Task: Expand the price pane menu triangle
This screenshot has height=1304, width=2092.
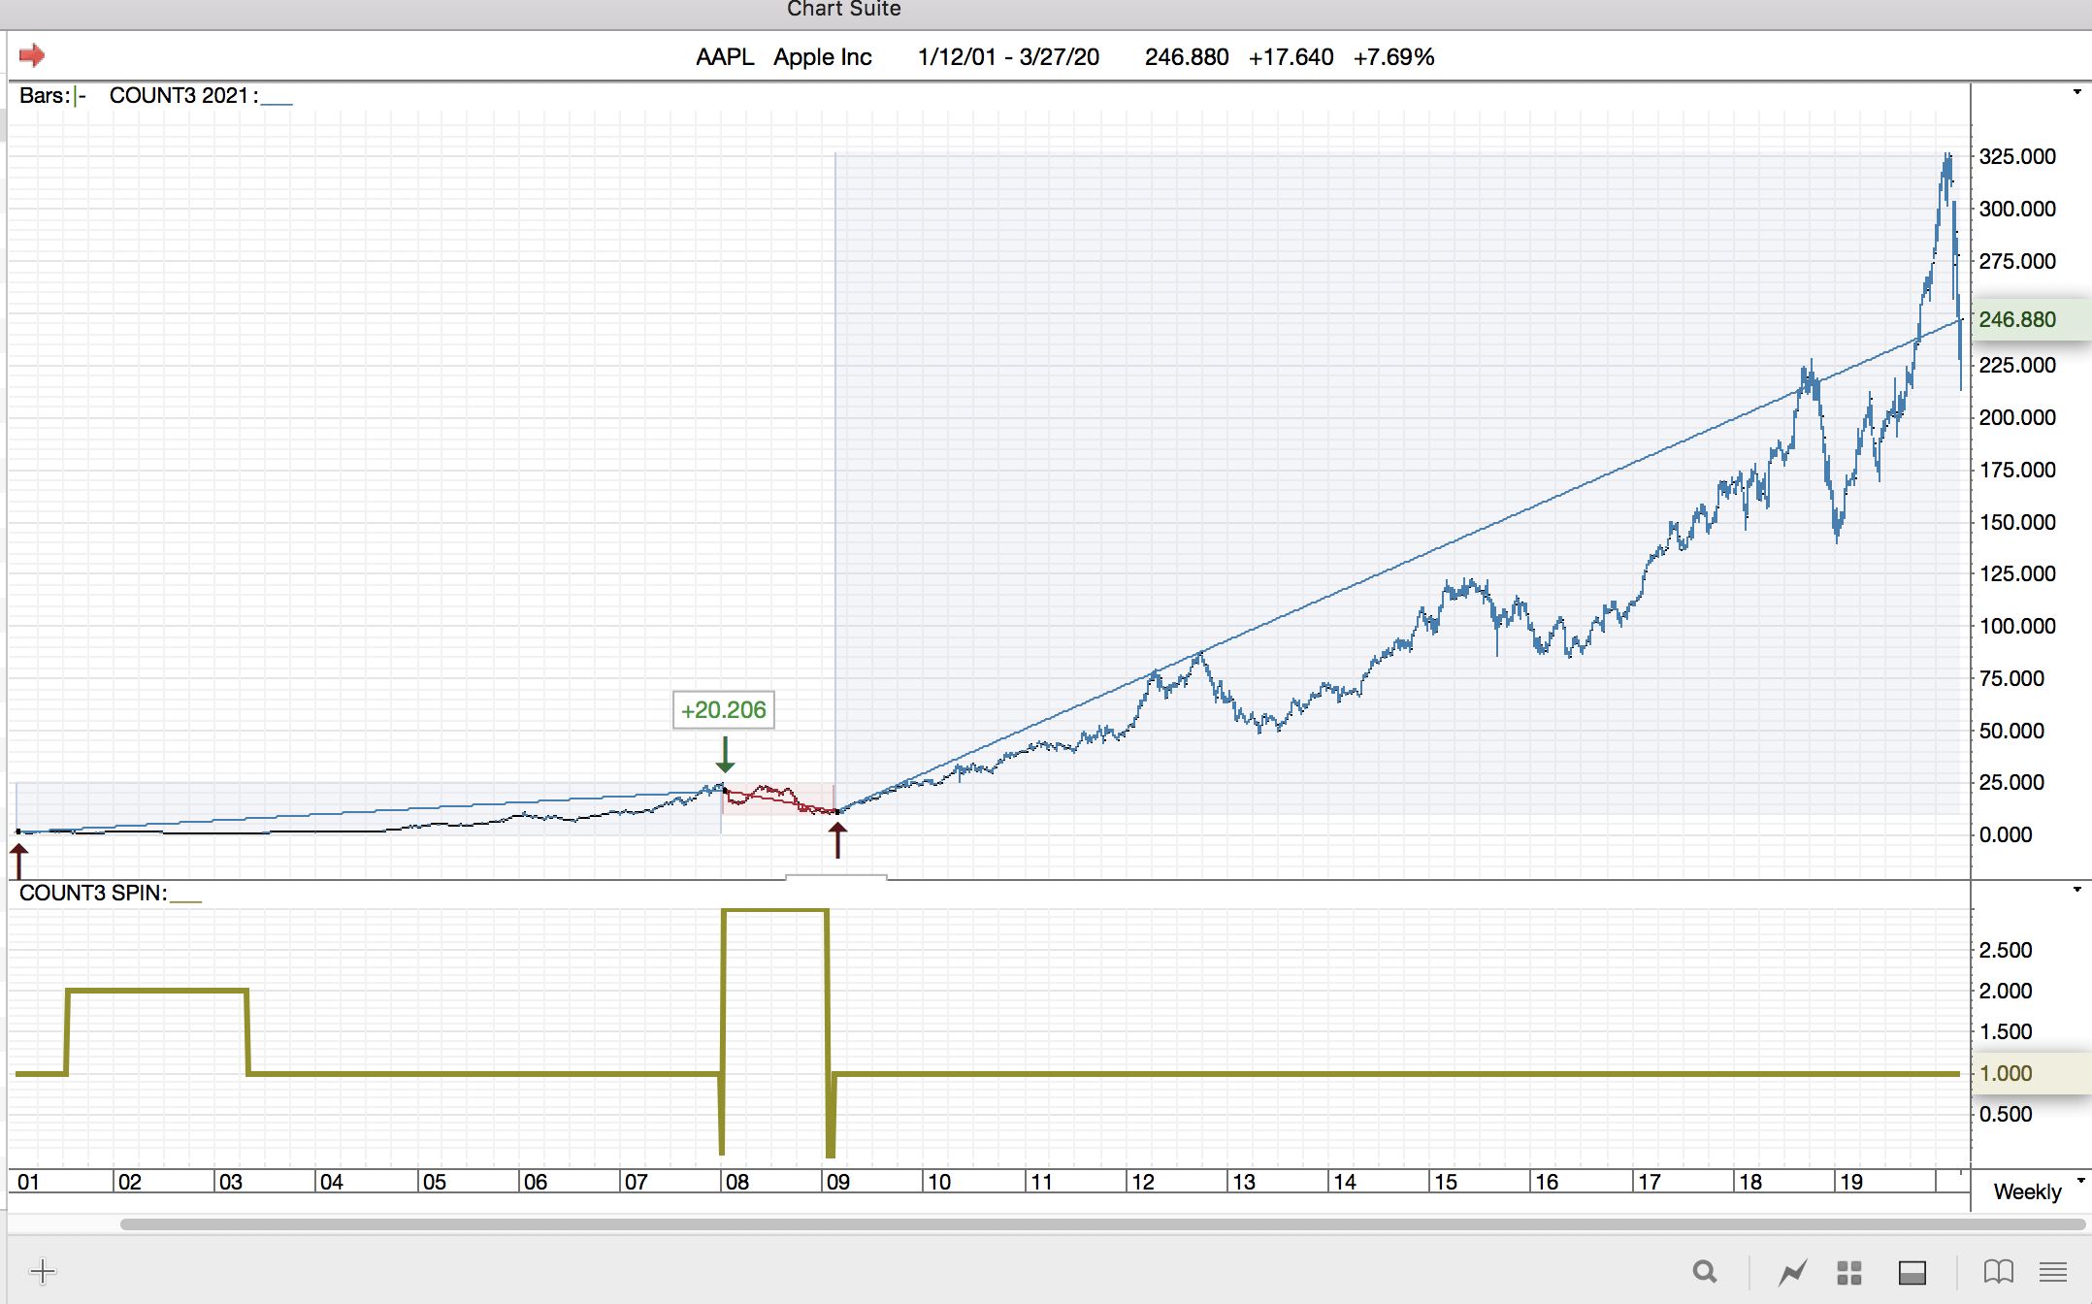Action: [2076, 92]
